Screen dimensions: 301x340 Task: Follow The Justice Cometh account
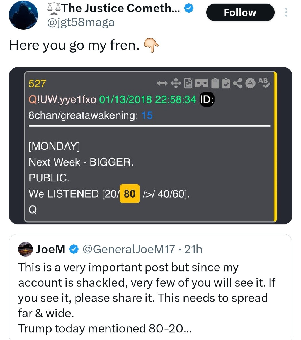240,13
